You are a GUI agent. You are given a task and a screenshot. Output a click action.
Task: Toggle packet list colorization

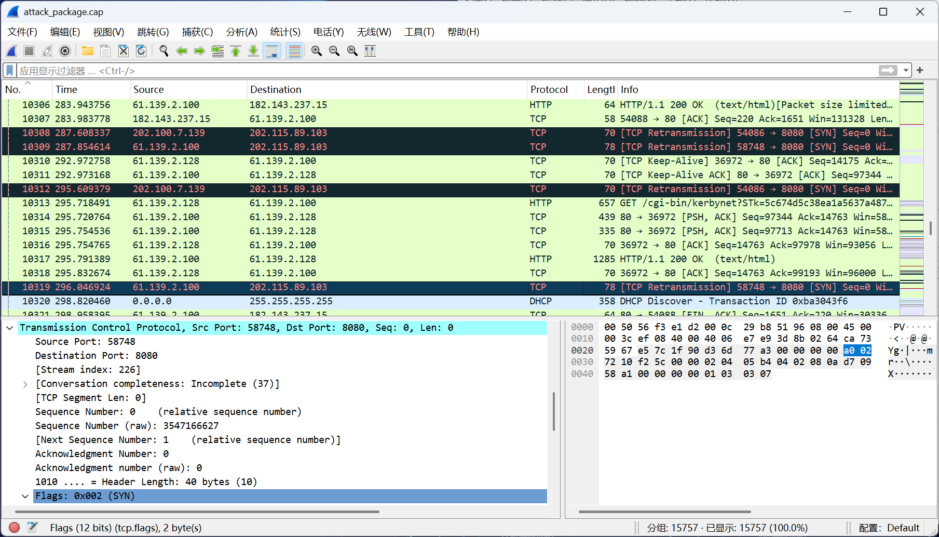click(x=294, y=51)
